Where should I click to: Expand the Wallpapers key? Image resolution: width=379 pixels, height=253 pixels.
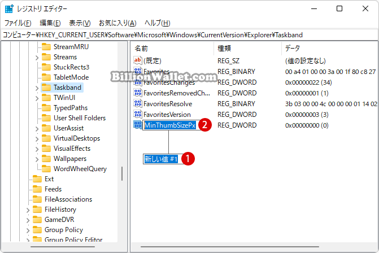coord(37,159)
